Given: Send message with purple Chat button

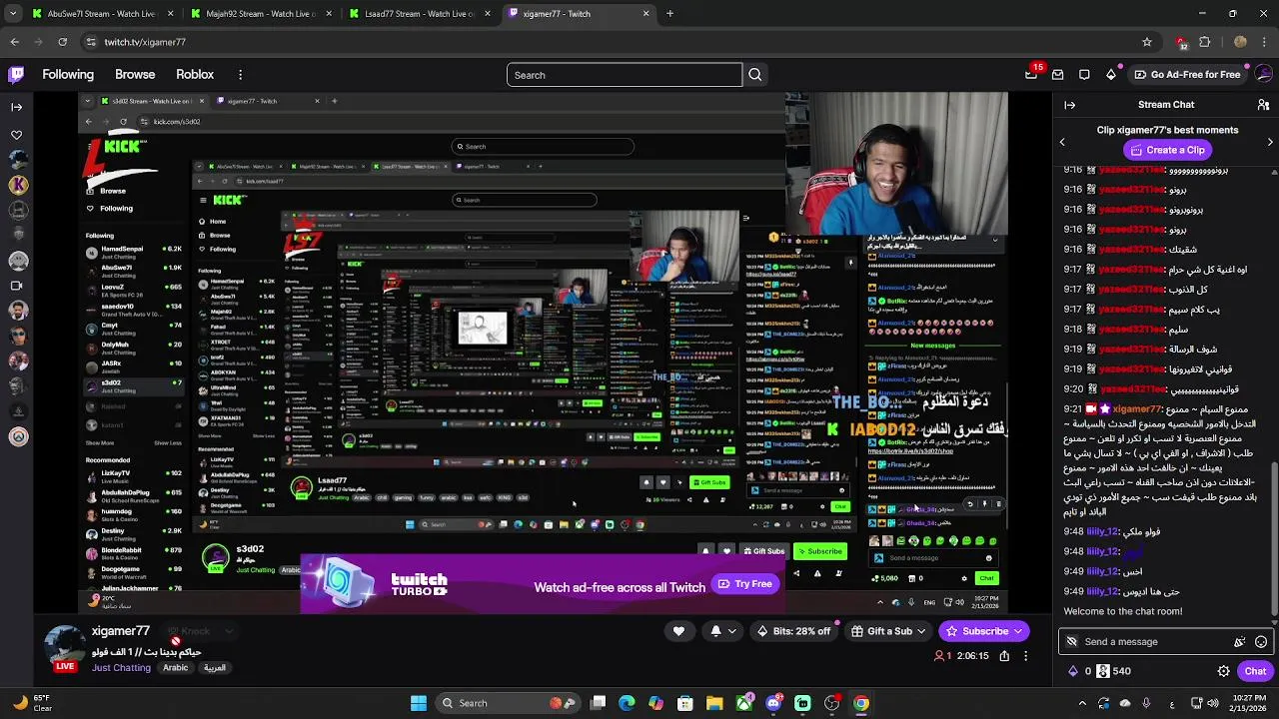Looking at the screenshot, I should [1255, 671].
